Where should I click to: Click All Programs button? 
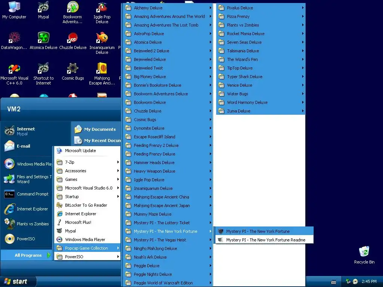pyautogui.click(x=27, y=255)
